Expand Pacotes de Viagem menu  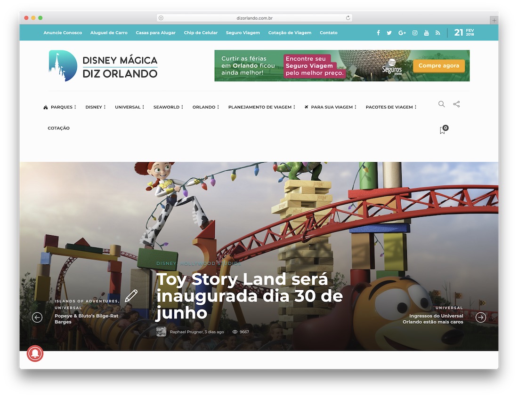[391, 107]
